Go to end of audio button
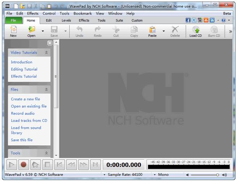The width and height of the screenshot is (237, 182). point(95,165)
